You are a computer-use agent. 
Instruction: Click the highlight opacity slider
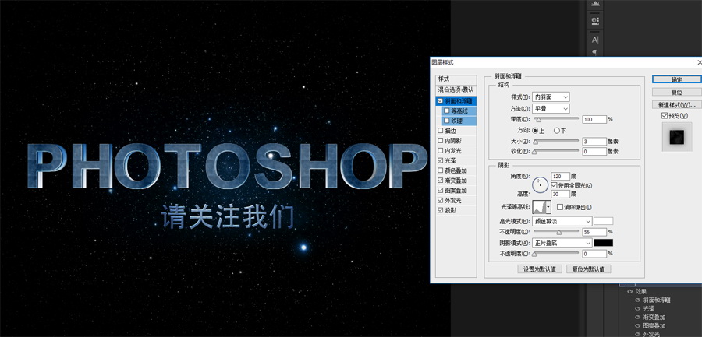pos(555,232)
